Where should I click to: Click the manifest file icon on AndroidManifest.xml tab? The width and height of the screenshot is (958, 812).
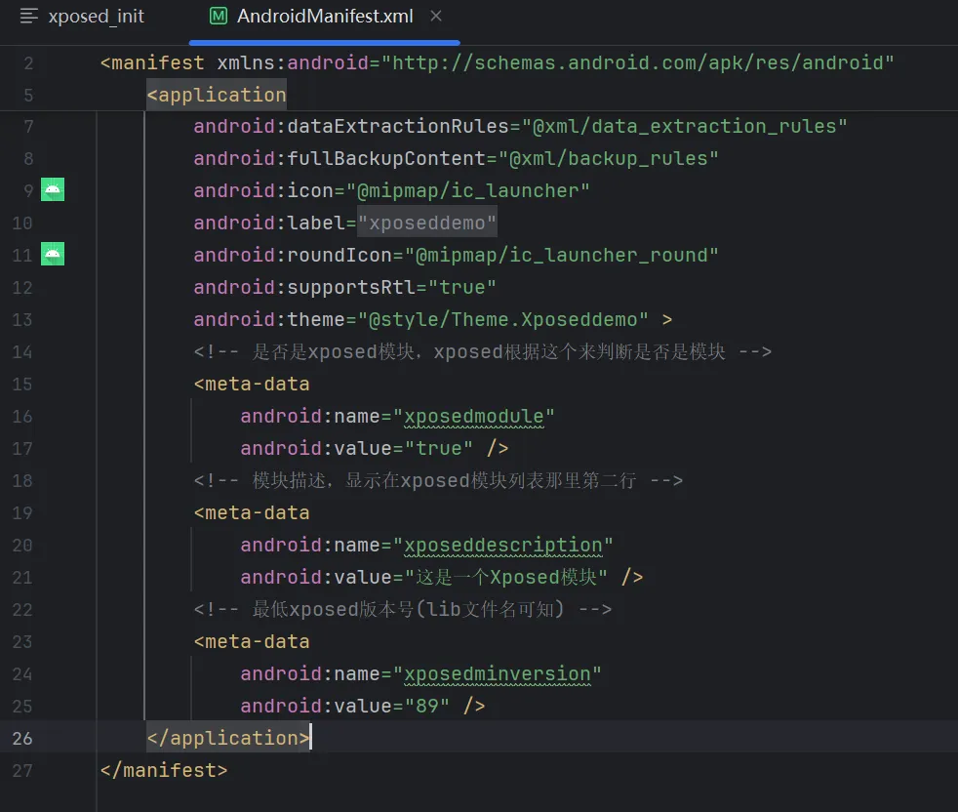219,16
